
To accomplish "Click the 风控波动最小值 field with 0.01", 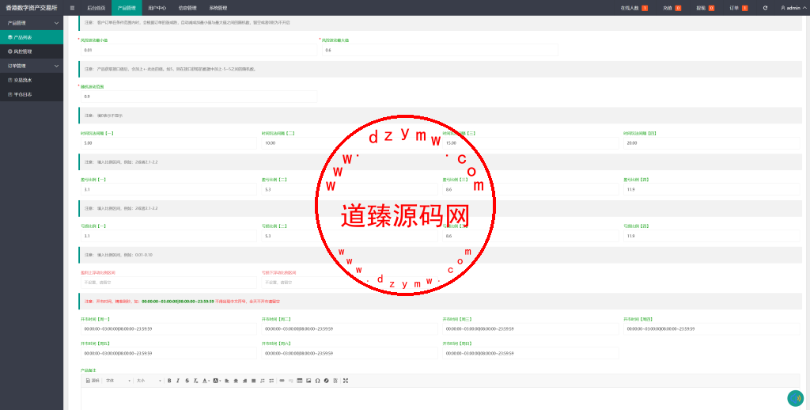I will tap(199, 50).
